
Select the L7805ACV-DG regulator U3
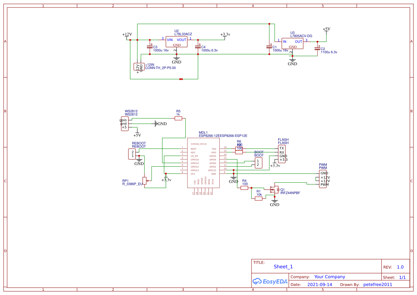pos(293,44)
